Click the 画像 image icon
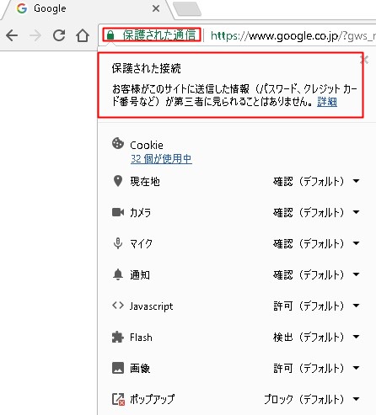 (x=118, y=368)
